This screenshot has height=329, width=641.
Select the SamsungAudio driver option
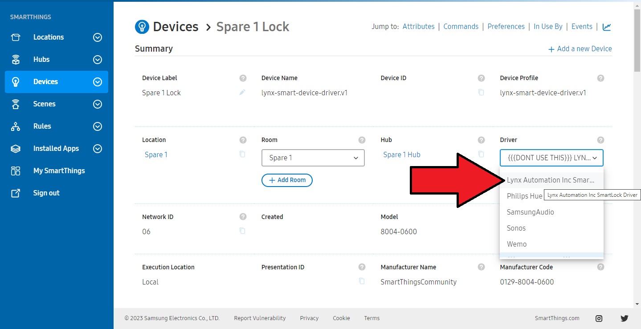coord(551,212)
